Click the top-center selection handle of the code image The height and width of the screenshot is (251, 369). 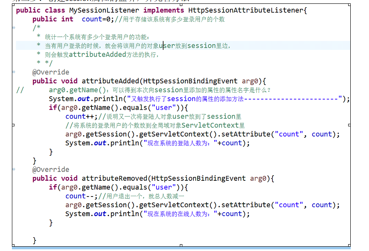181,5
